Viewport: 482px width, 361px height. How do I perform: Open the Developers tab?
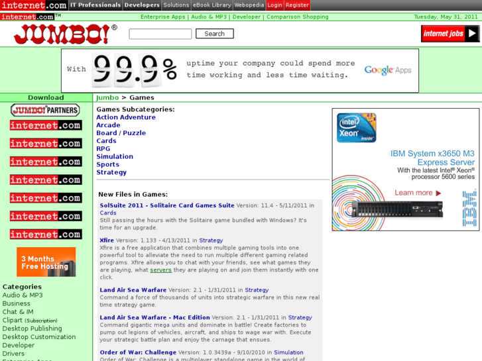tap(142, 5)
